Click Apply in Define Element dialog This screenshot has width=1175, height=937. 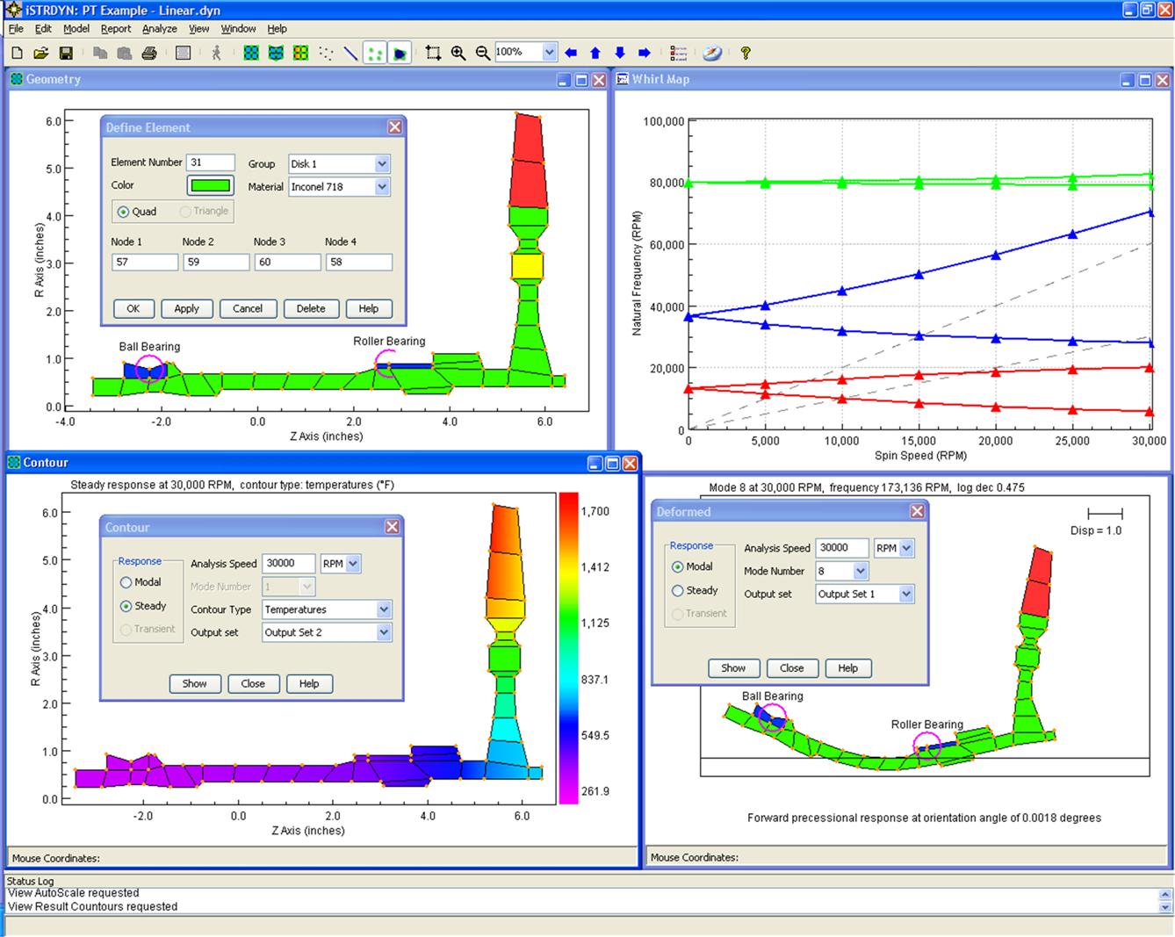tap(186, 309)
